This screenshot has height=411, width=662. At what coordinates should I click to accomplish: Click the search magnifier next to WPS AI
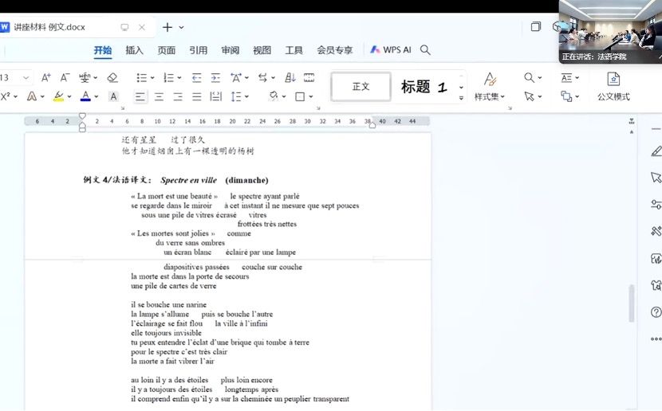click(425, 50)
